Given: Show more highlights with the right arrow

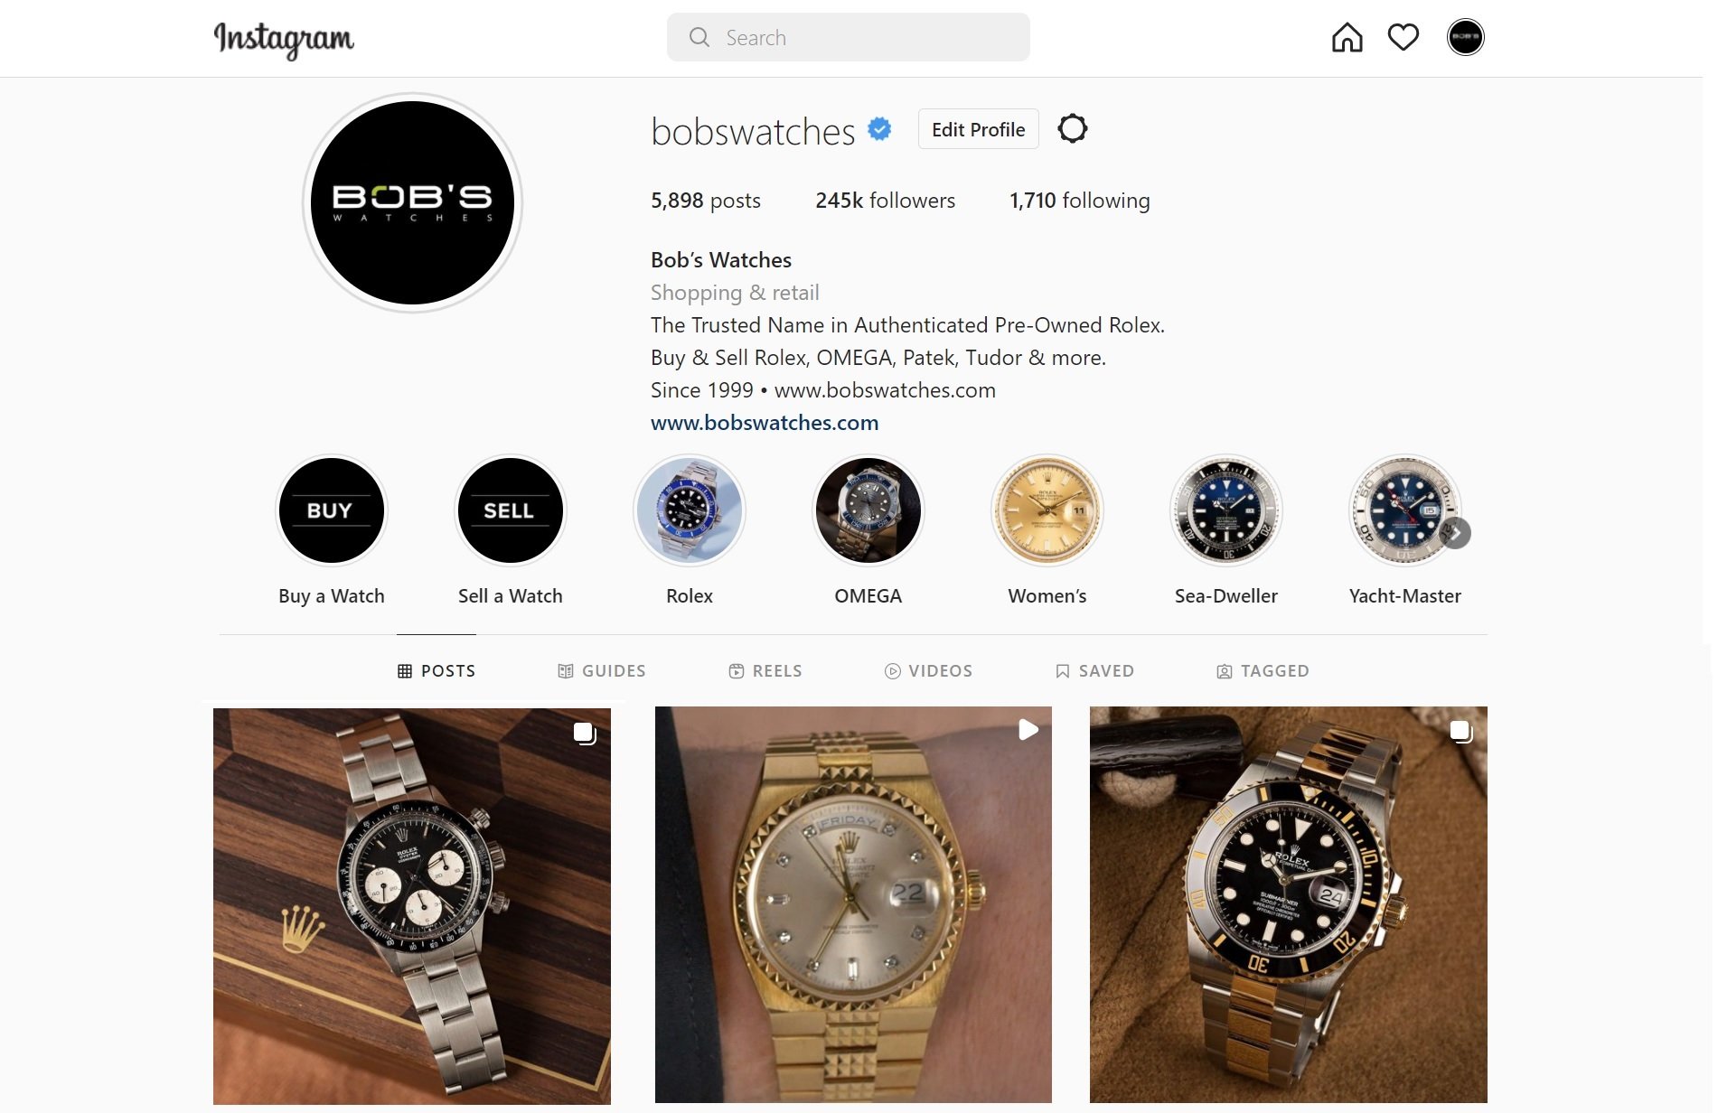Looking at the screenshot, I should click(1455, 533).
